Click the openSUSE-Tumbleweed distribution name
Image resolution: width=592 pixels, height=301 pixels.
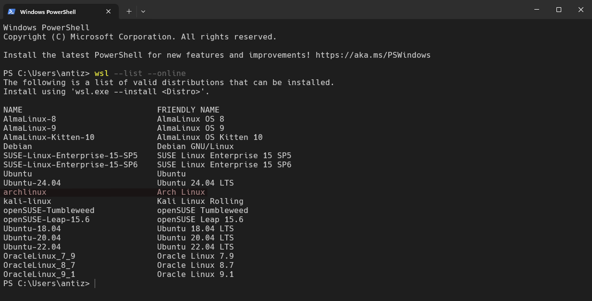pyautogui.click(x=49, y=210)
